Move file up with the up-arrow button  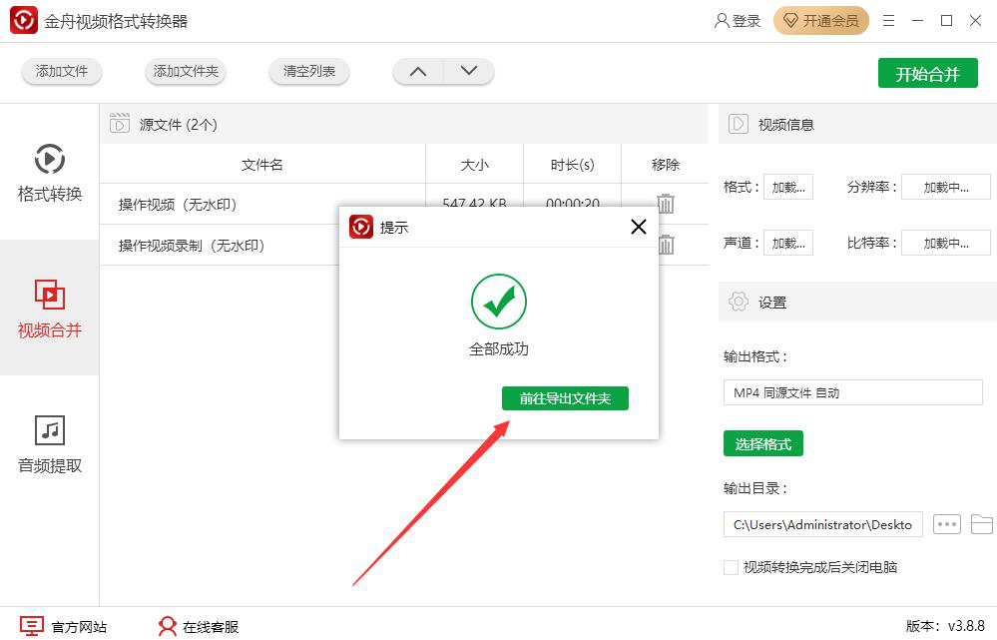pyautogui.click(x=418, y=71)
